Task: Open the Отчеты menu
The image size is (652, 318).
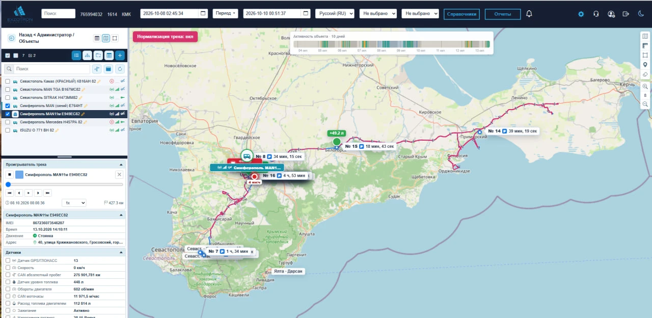Action: (502, 14)
